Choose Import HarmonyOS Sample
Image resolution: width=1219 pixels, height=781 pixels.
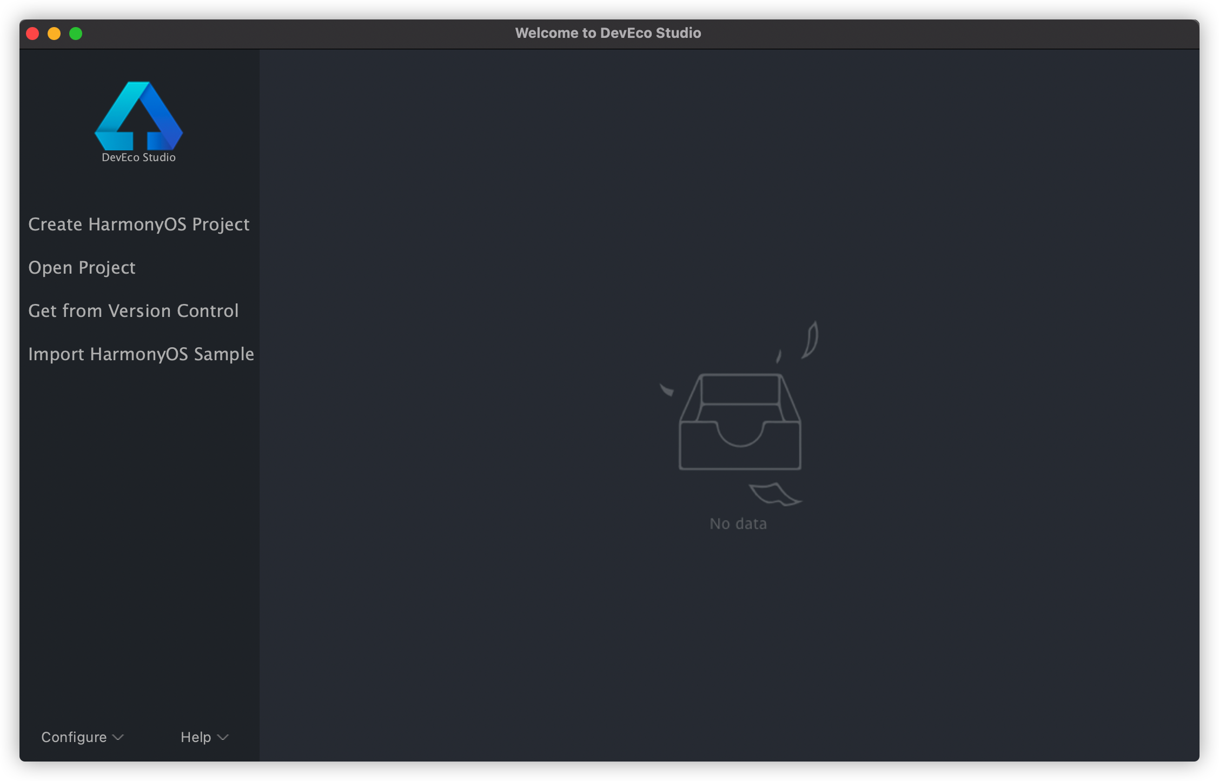[x=141, y=354]
